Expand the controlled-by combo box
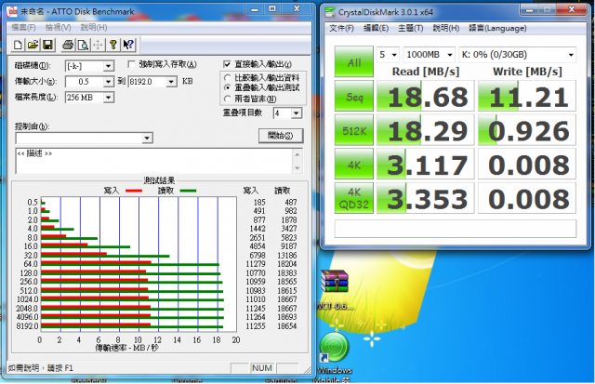This screenshot has height=384, width=595. click(147, 138)
